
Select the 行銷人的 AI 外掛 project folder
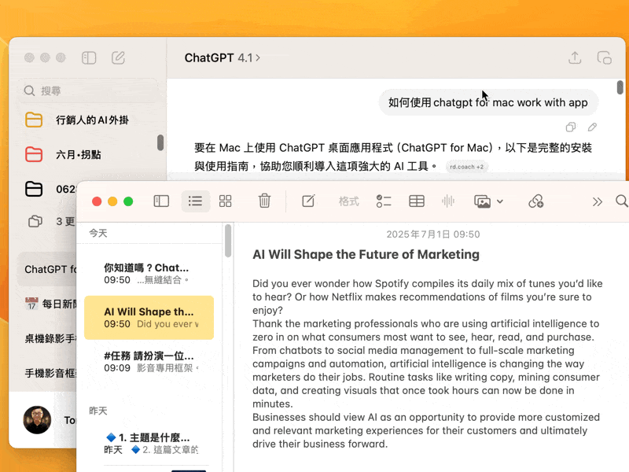(91, 120)
